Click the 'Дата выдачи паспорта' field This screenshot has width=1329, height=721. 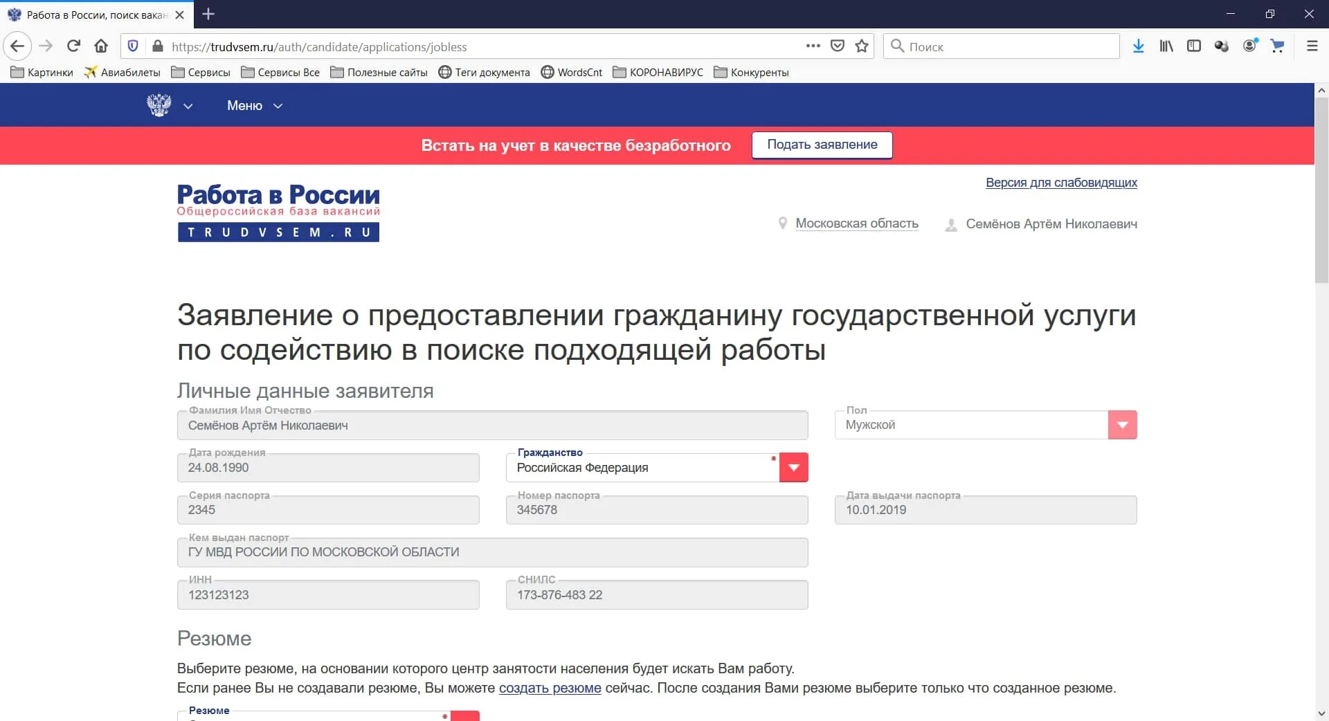pyautogui.click(x=986, y=510)
